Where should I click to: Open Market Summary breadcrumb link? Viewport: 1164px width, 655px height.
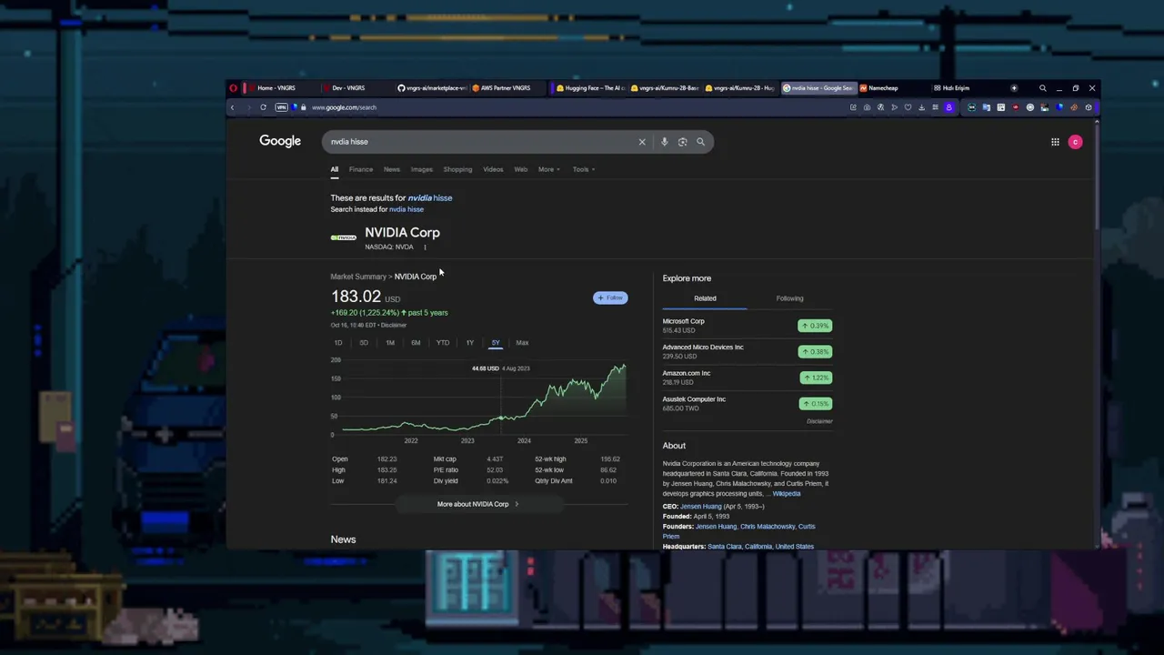tap(358, 277)
